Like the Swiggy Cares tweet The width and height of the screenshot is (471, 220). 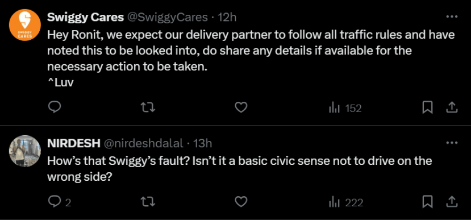coord(240,107)
